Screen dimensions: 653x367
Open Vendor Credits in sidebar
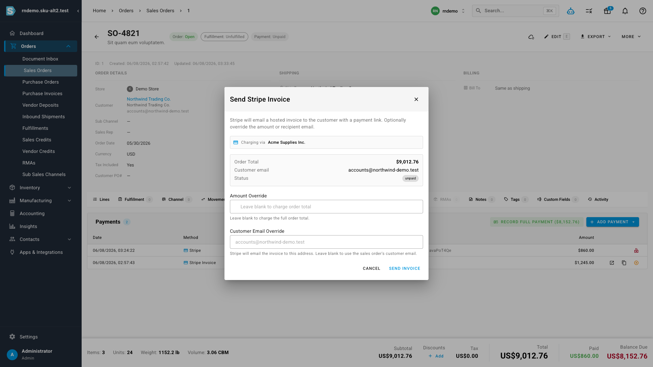(x=38, y=151)
